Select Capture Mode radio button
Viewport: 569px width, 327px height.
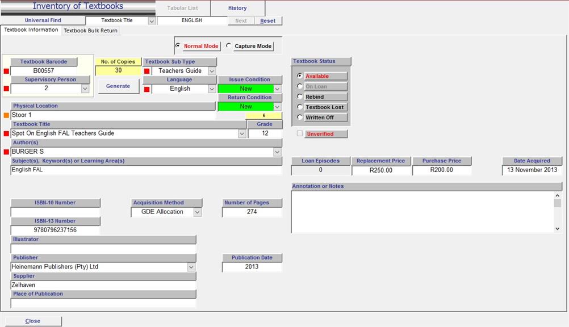click(229, 46)
